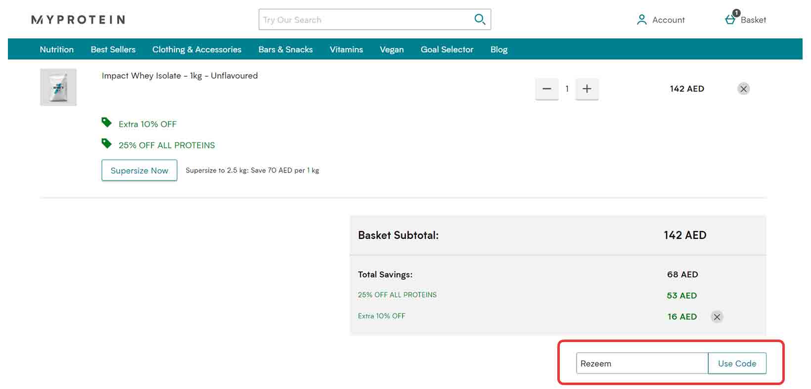
Task: Open the Account user icon
Action: 641,20
